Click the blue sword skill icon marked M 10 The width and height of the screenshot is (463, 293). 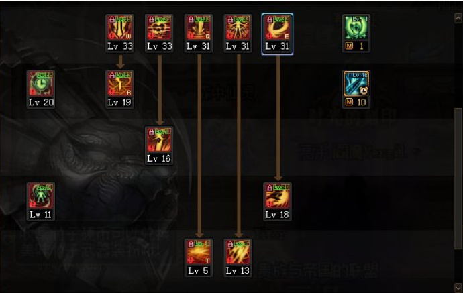(x=356, y=84)
